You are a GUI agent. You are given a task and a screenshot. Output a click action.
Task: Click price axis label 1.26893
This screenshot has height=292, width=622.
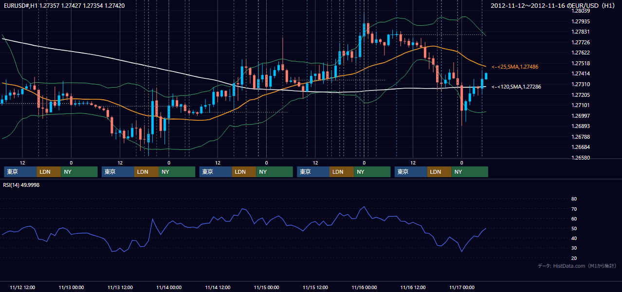(x=581, y=126)
